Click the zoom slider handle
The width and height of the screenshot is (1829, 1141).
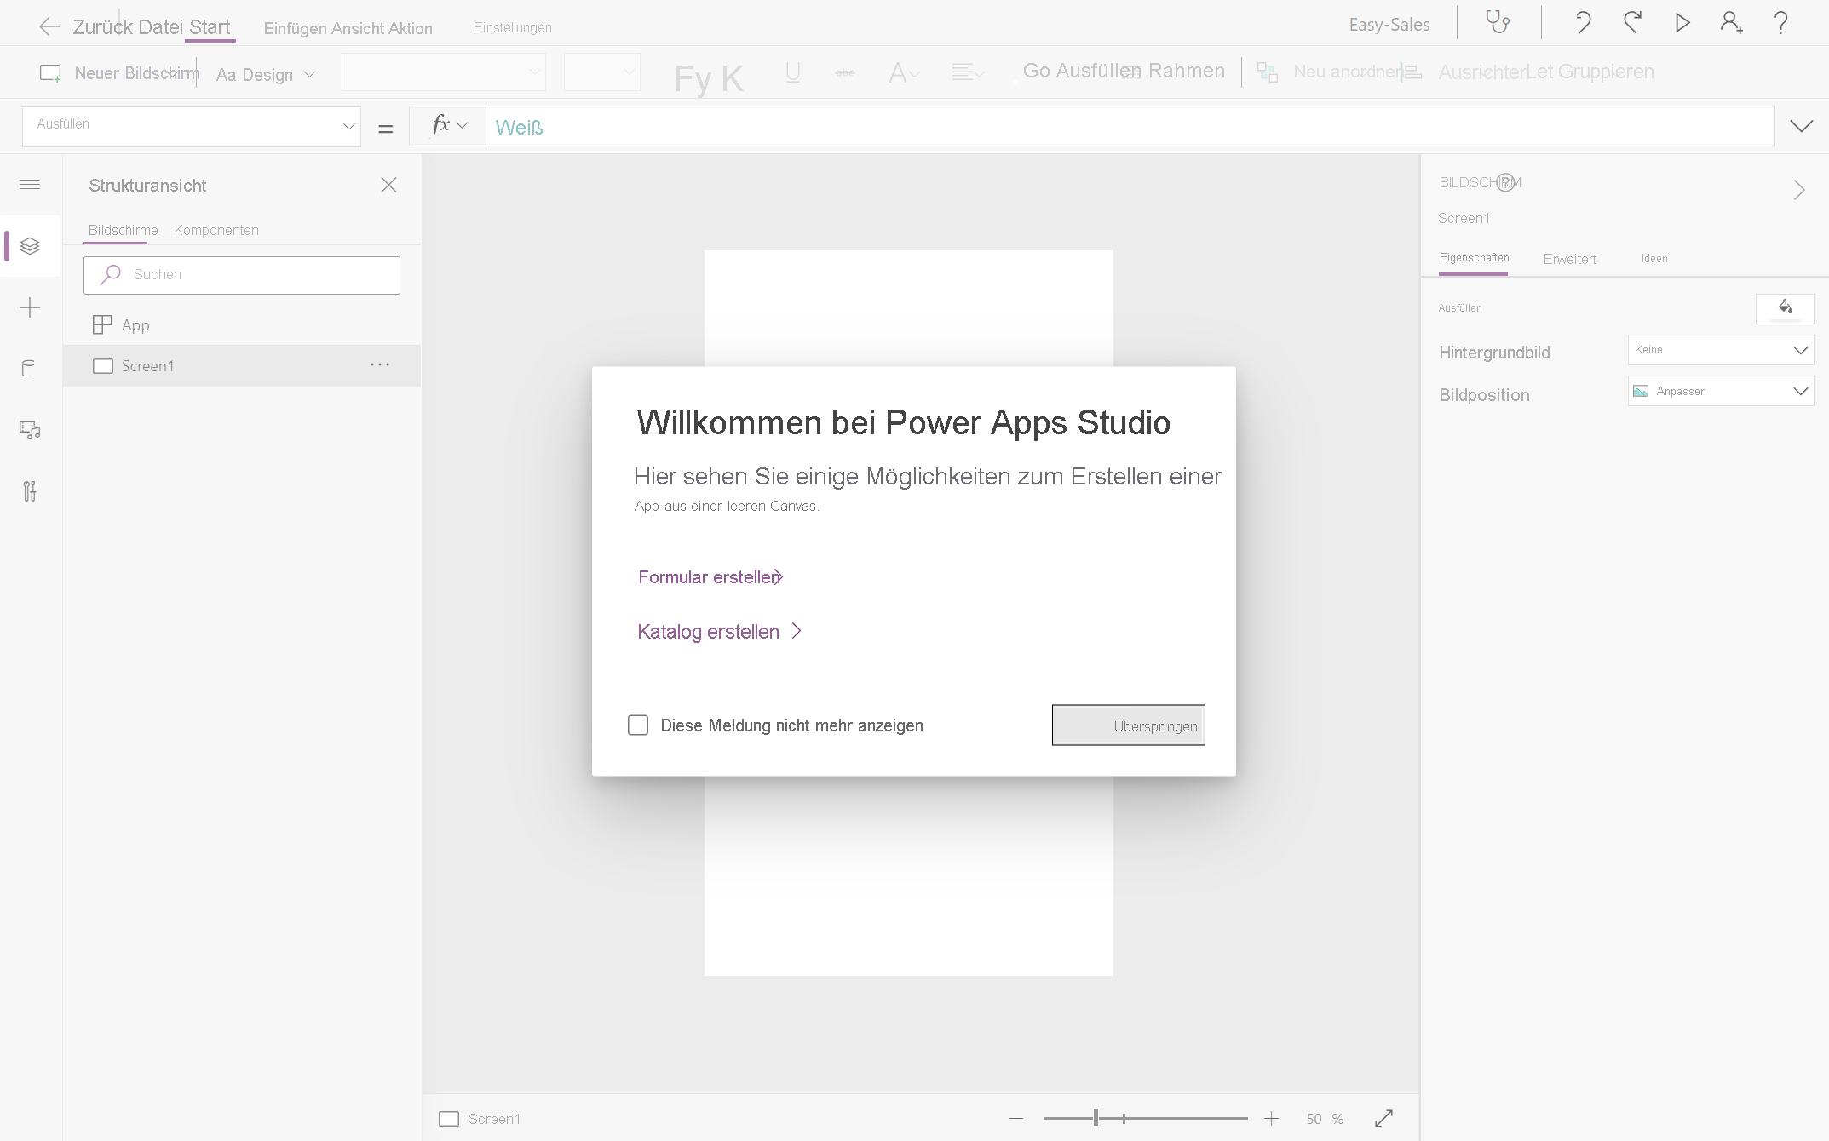tap(1096, 1118)
